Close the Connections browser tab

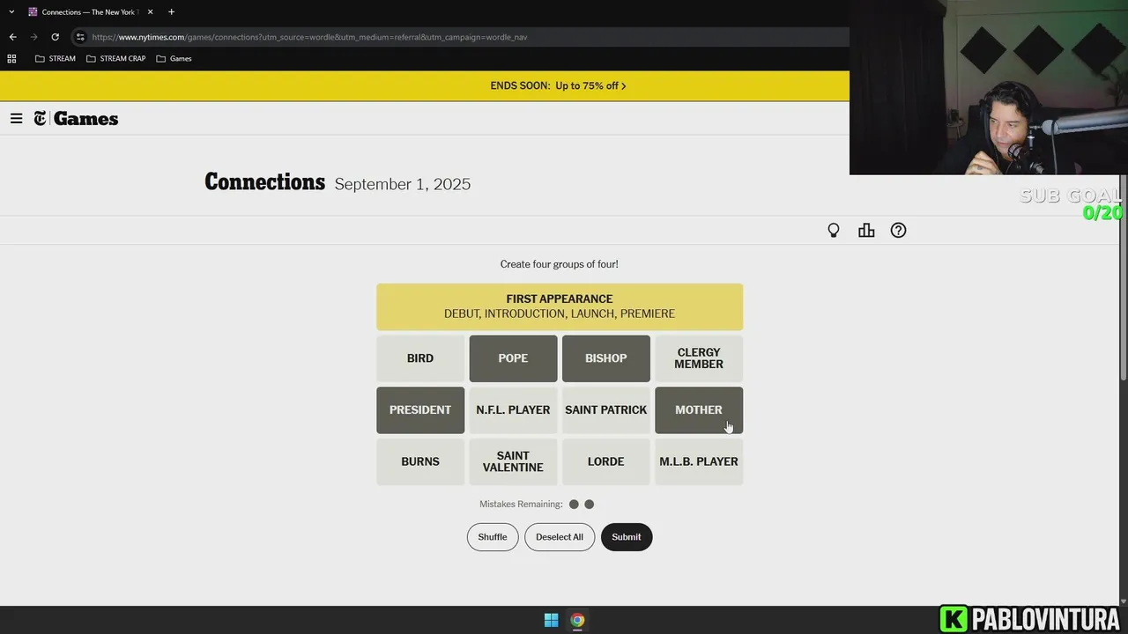(150, 12)
